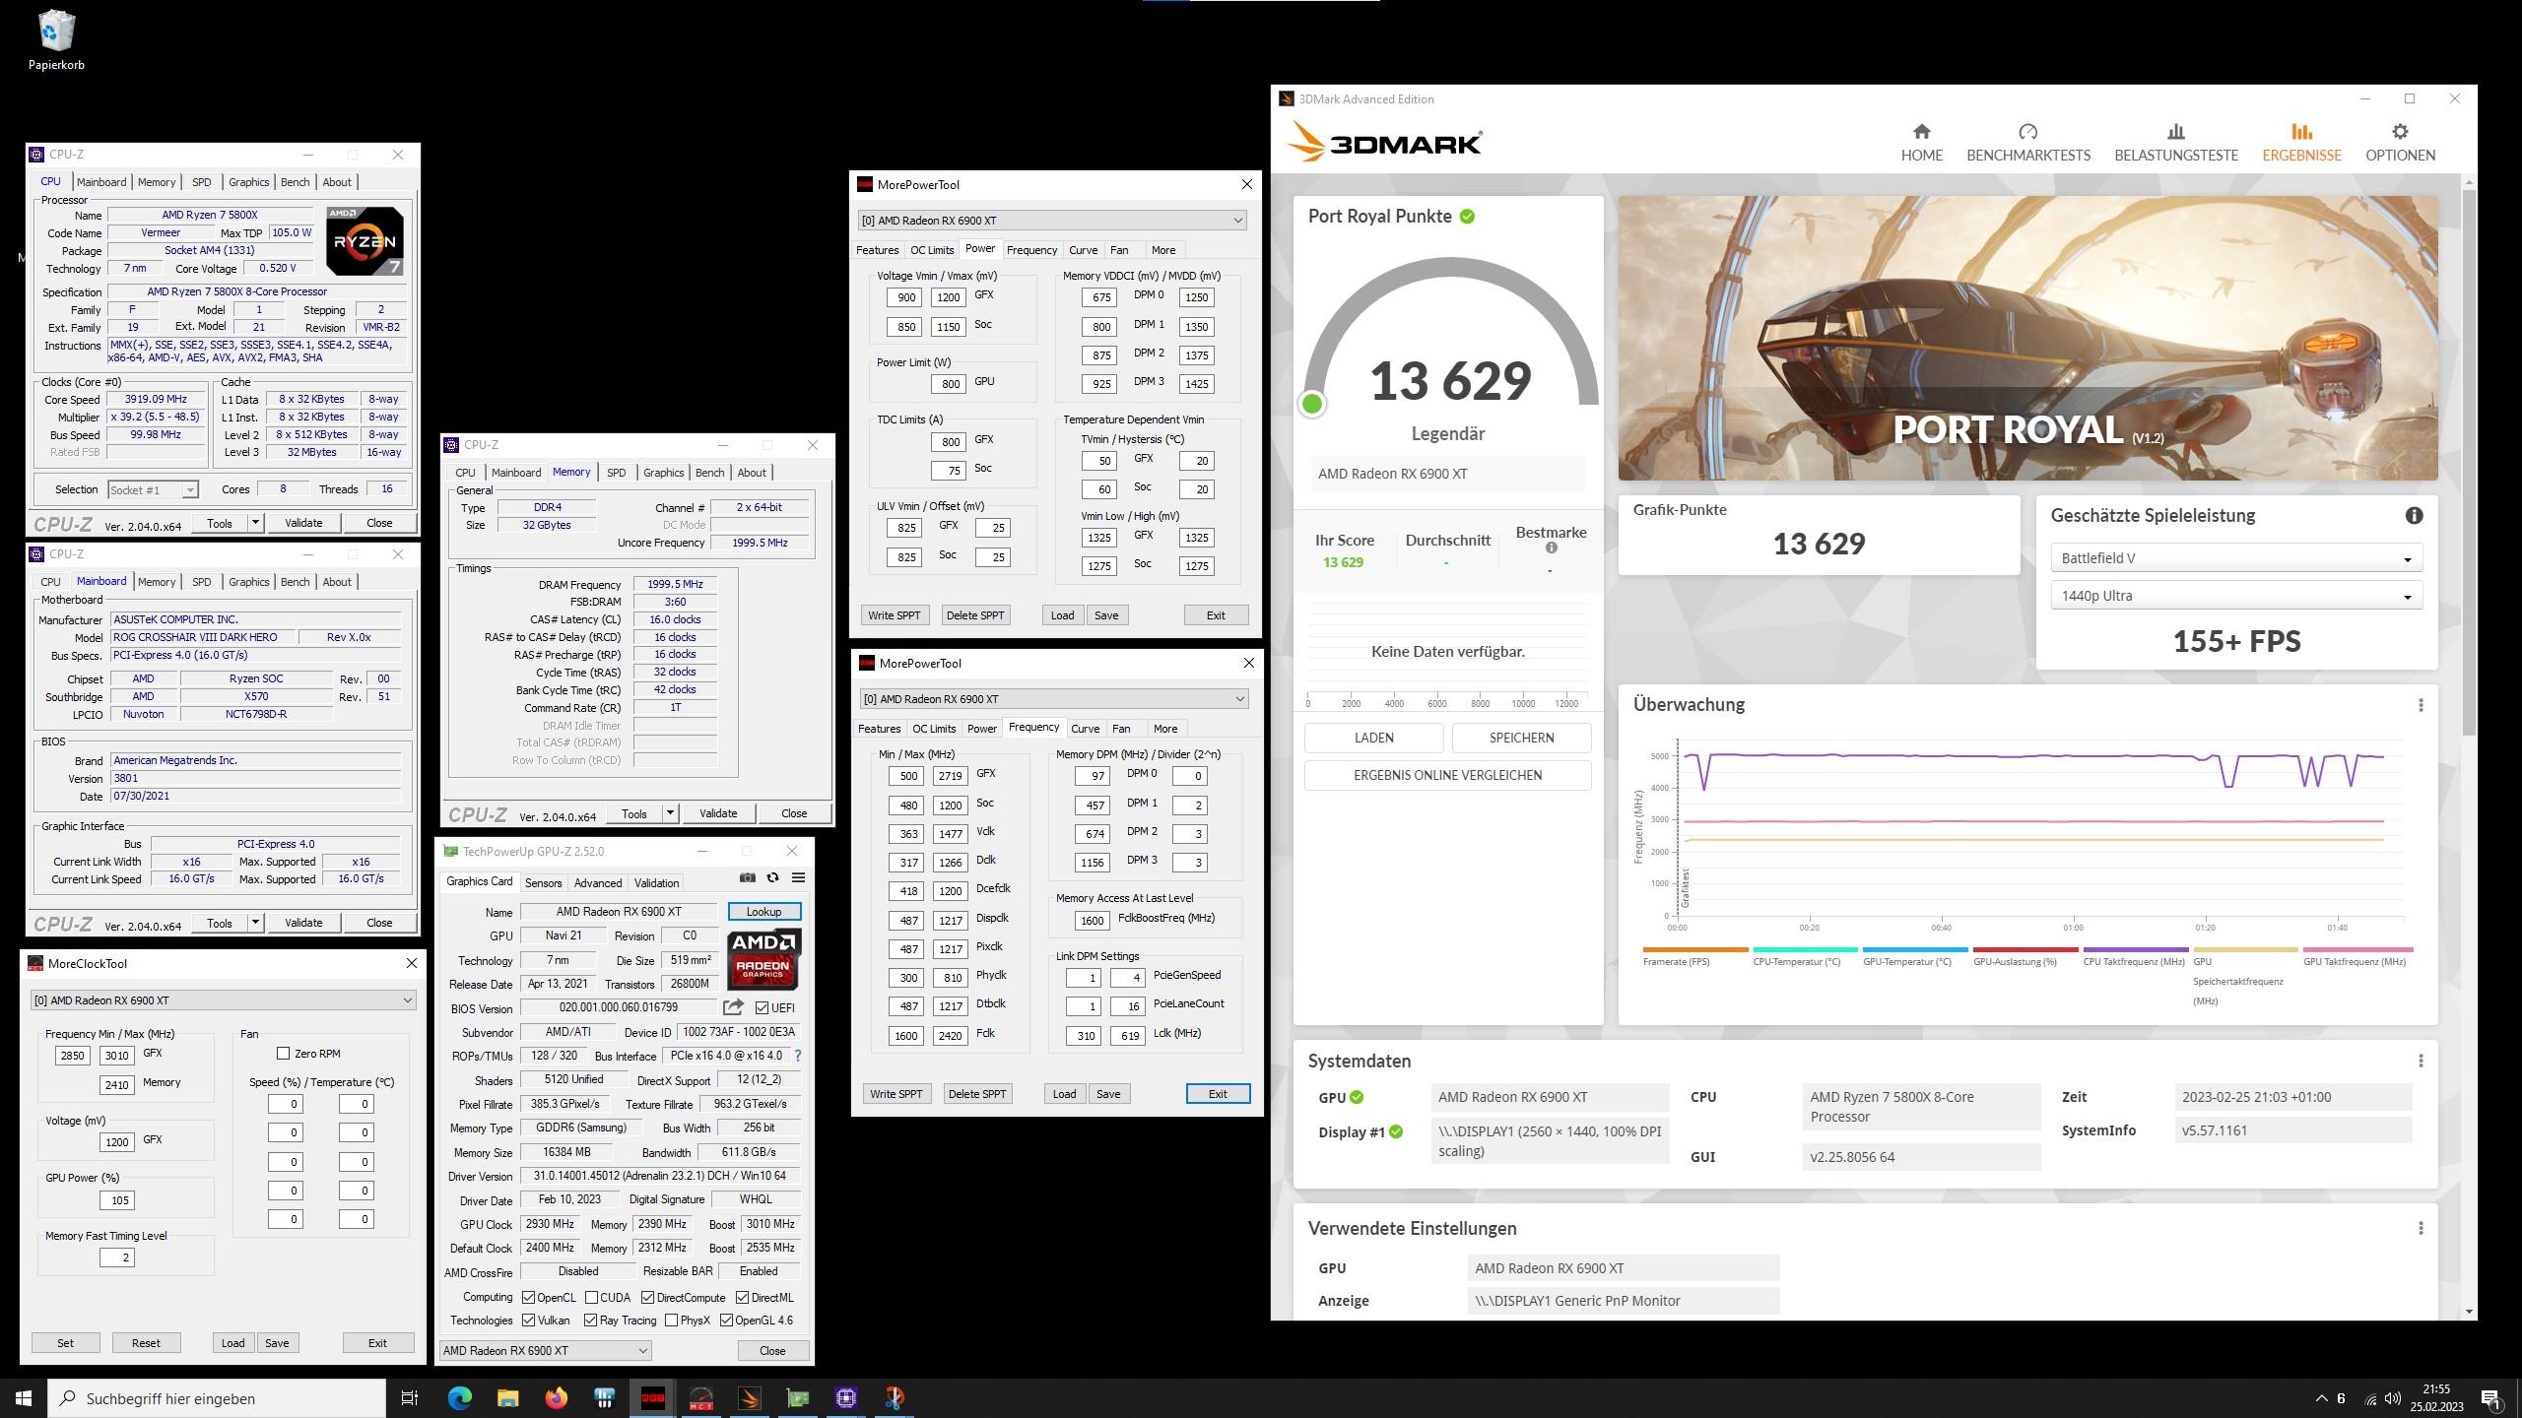
Task: Toggle Zero RPM checkbox in MoreClockTool
Action: point(283,1053)
